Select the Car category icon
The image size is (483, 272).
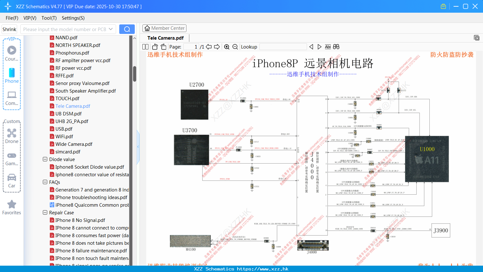click(12, 177)
